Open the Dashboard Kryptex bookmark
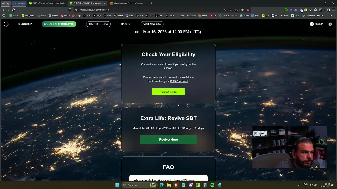The image size is (337, 189). pyautogui.click(x=313, y=15)
